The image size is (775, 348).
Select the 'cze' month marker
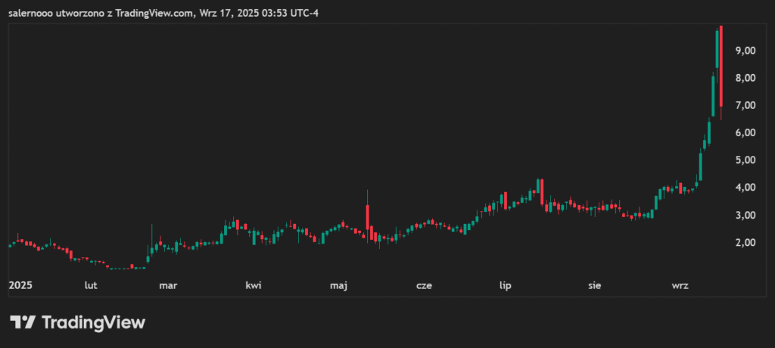click(x=425, y=286)
